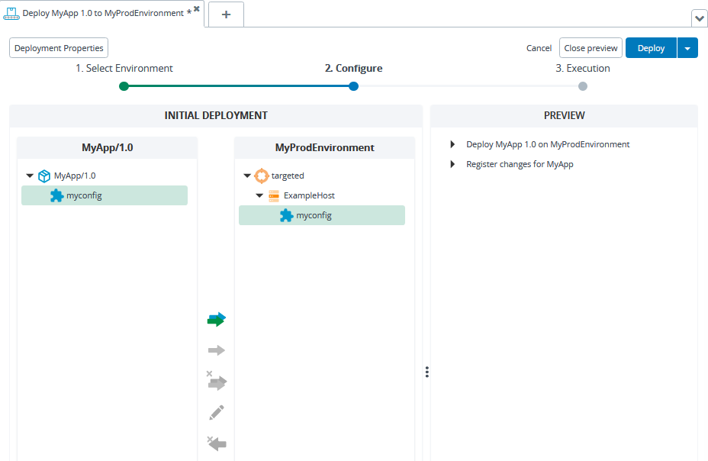Collapse the targeted tree node
This screenshot has width=708, height=461.
[x=247, y=176]
